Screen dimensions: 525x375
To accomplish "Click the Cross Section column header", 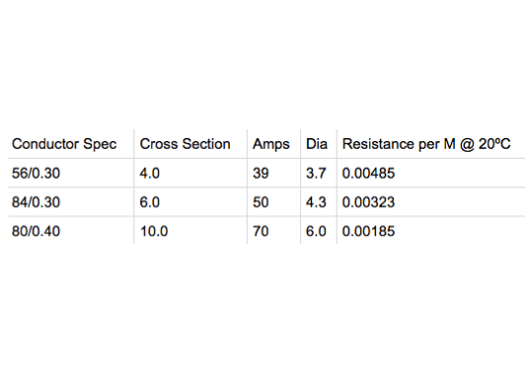I will [x=185, y=144].
